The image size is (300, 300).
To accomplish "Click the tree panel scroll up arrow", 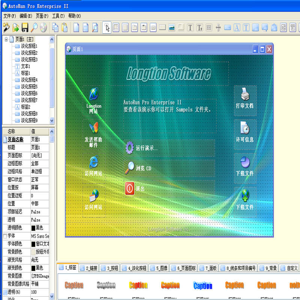I will (52, 40).
